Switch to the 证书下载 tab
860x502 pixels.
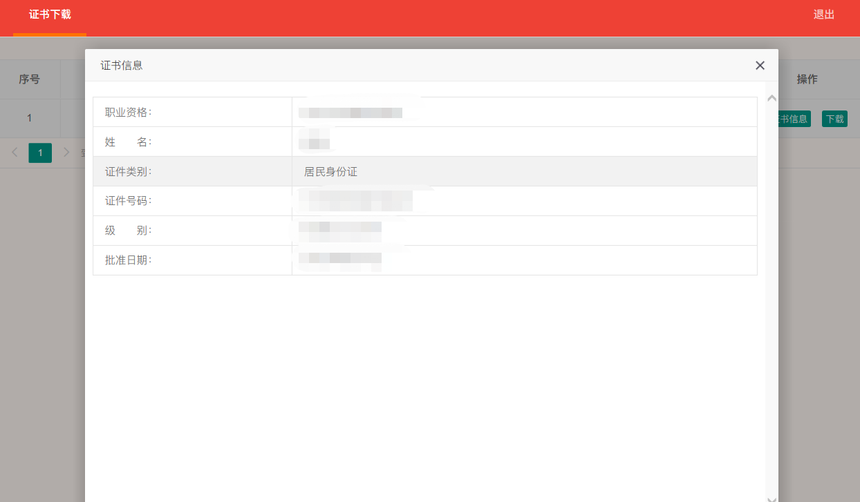coord(50,15)
